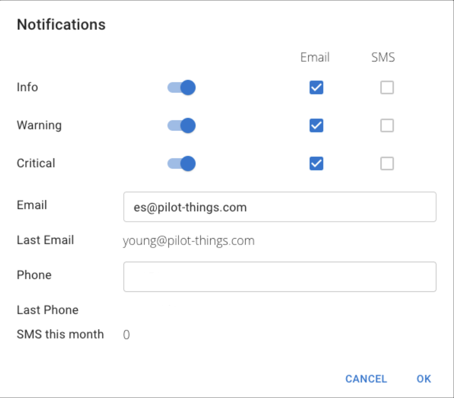Click the Email address input field

click(280, 207)
